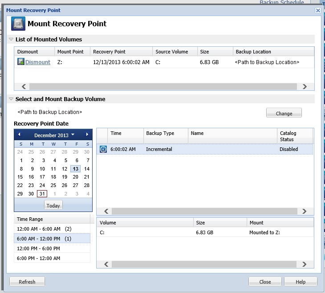Click the Change button for backup location
This screenshot has width=325, height=293.
(284, 114)
